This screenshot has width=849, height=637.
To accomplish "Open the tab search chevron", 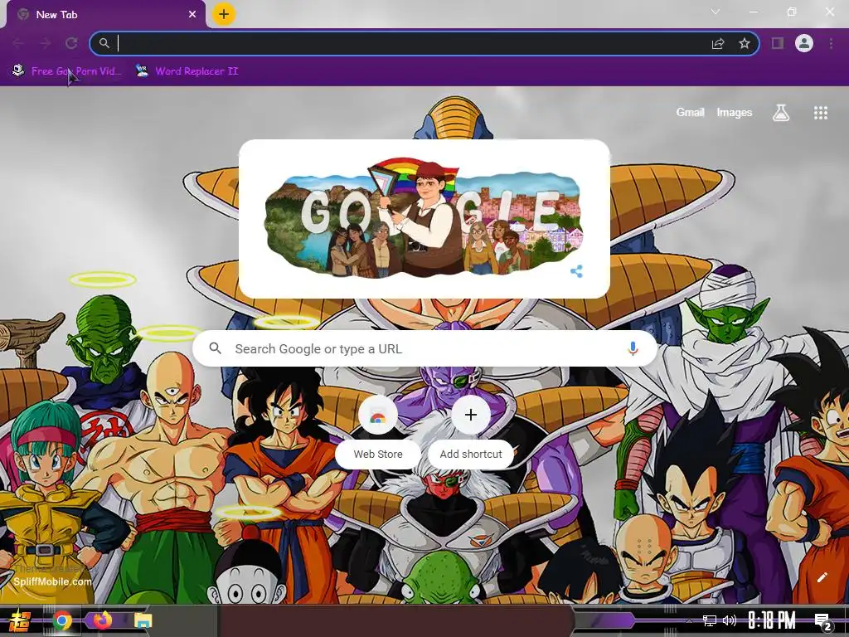I will coord(716,12).
